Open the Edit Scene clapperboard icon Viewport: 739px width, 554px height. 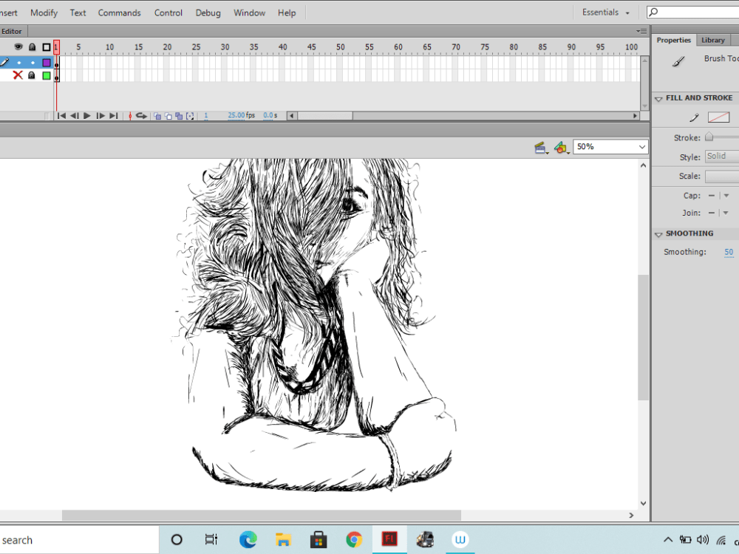[x=541, y=148]
